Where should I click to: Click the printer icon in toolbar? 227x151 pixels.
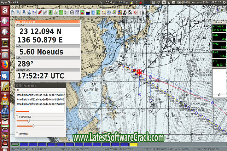click(x=72, y=13)
